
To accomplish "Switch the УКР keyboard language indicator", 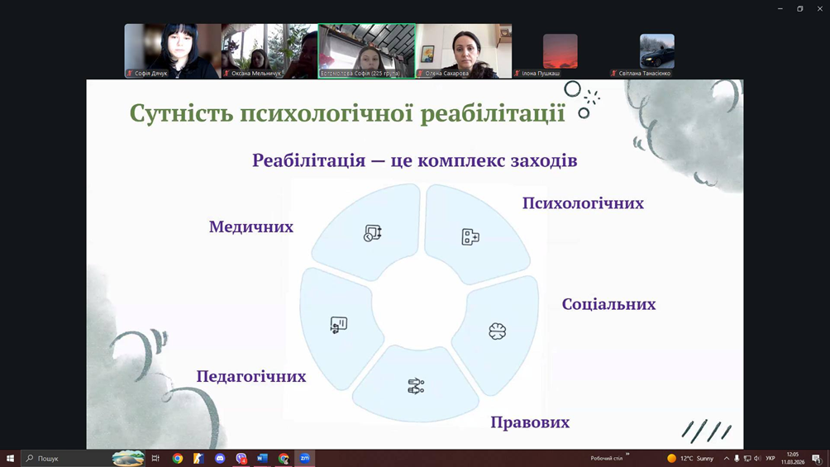I will point(770,459).
